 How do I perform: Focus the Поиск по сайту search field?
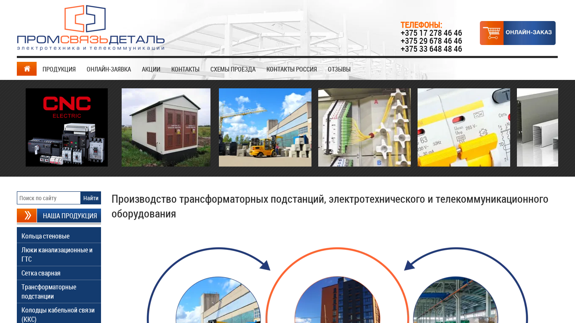[49, 198]
